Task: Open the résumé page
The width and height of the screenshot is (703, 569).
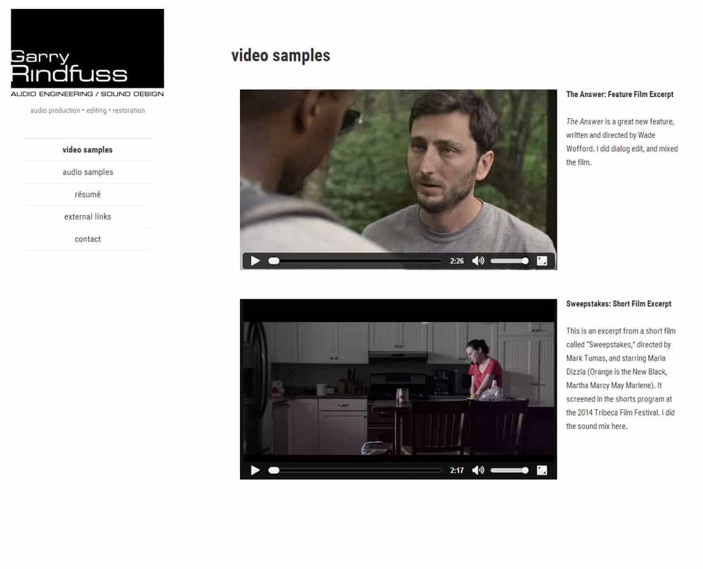Action: [87, 195]
